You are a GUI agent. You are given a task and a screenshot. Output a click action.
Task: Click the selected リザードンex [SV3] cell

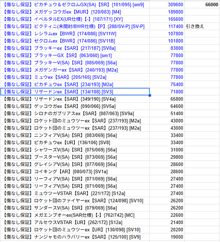click(x=75, y=92)
